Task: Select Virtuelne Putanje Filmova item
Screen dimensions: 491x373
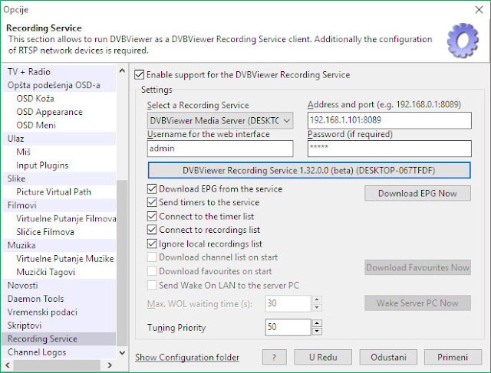Action: 66,218
